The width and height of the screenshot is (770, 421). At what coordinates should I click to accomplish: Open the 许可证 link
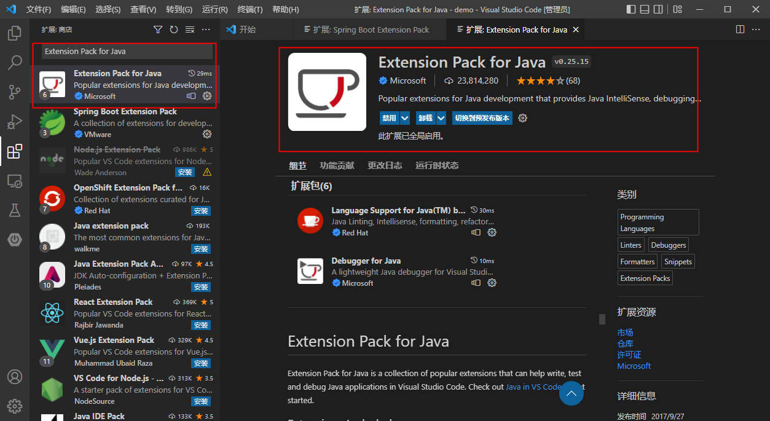click(629, 355)
